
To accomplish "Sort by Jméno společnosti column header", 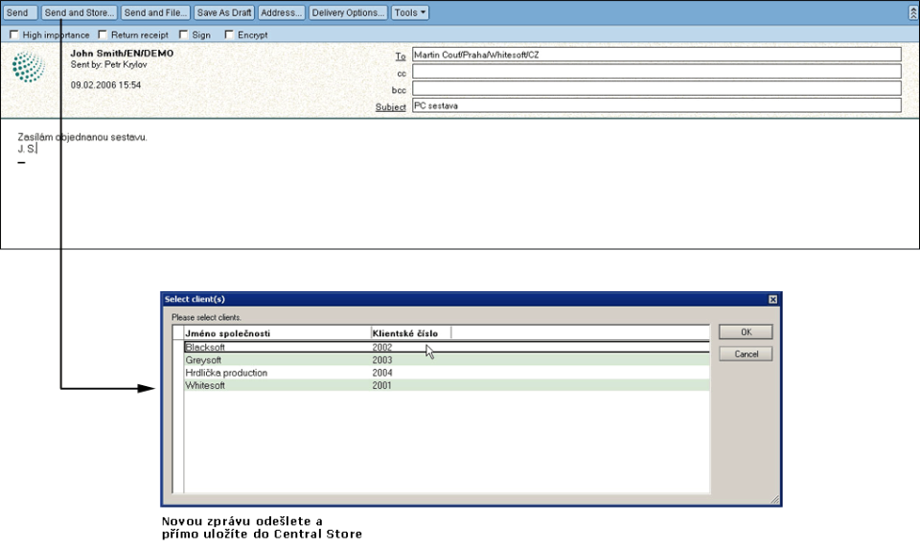I will pyautogui.click(x=276, y=333).
